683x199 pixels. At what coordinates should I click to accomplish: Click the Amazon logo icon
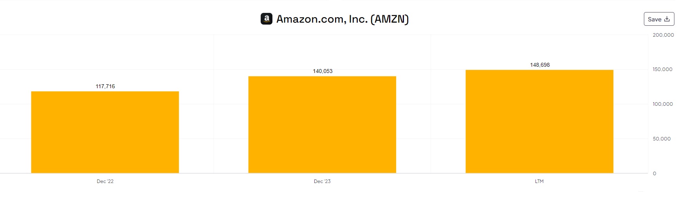[x=267, y=19]
